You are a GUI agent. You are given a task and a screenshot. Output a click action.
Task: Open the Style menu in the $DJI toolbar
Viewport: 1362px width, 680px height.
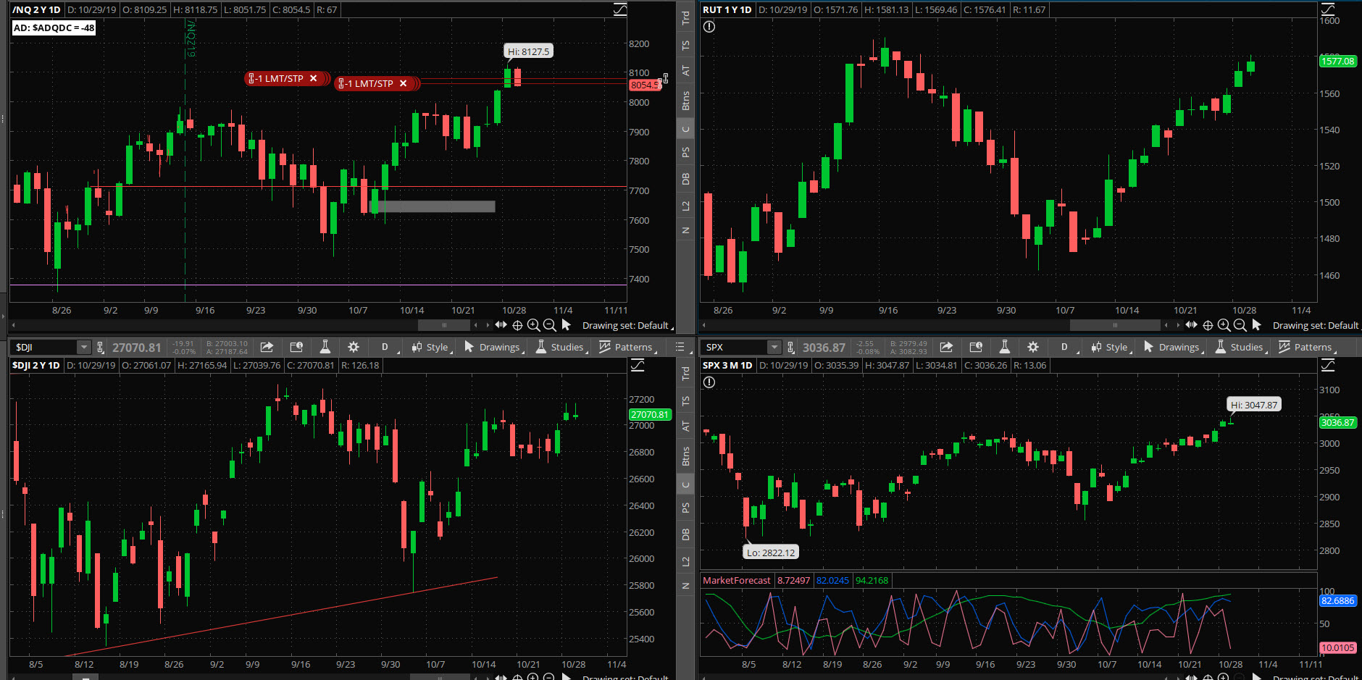432,347
